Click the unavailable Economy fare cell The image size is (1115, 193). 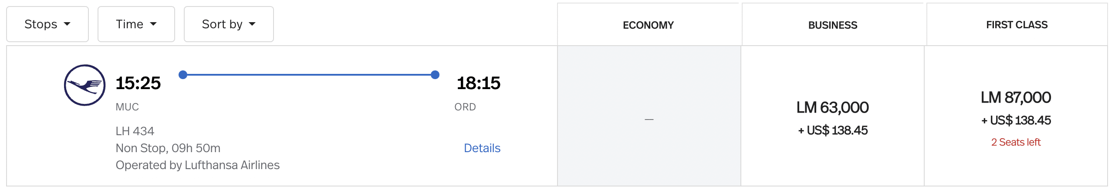click(x=649, y=119)
